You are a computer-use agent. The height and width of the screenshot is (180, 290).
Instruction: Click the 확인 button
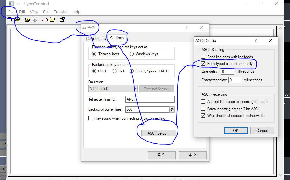(x=162, y=155)
